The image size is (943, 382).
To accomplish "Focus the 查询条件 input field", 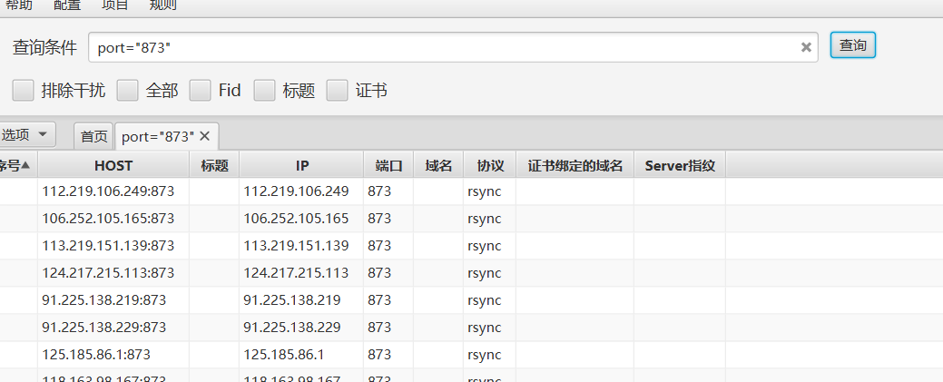I will coord(453,47).
